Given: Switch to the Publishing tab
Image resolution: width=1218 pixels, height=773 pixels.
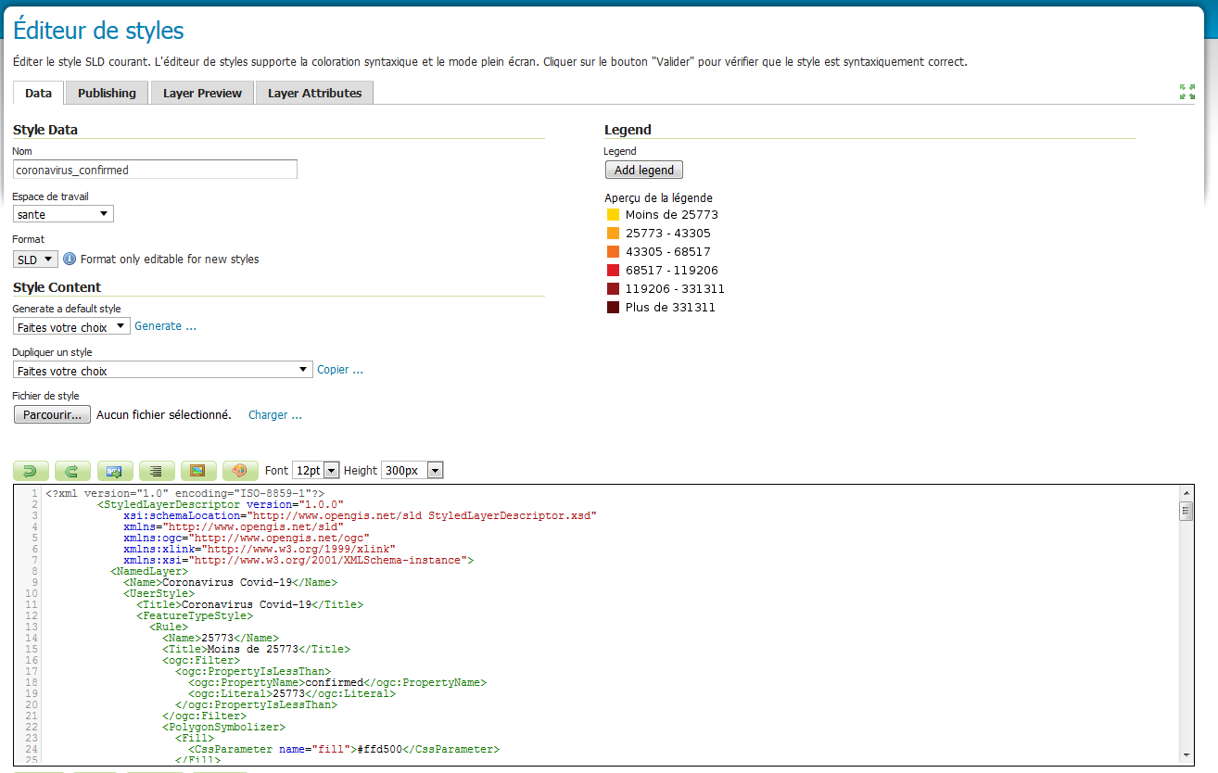Looking at the screenshot, I should tap(107, 93).
